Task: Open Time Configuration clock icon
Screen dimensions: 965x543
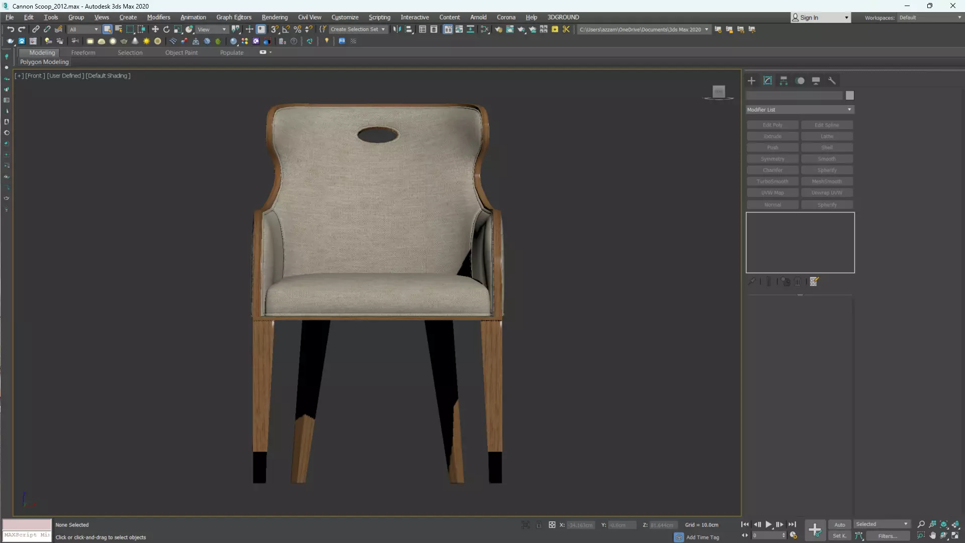Action: click(x=794, y=535)
